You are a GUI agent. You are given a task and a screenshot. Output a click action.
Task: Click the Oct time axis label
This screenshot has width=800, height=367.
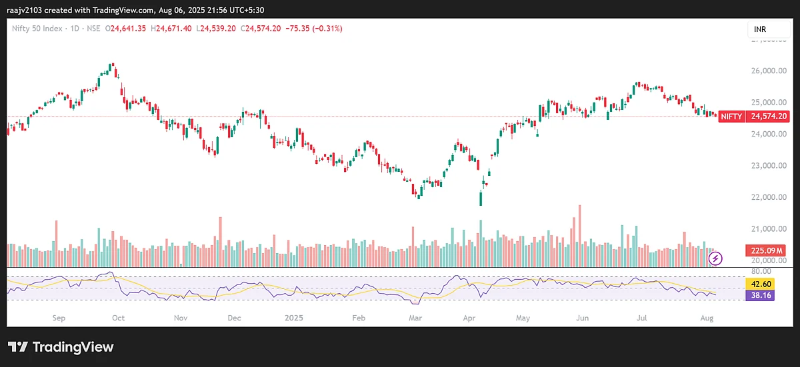tap(118, 318)
